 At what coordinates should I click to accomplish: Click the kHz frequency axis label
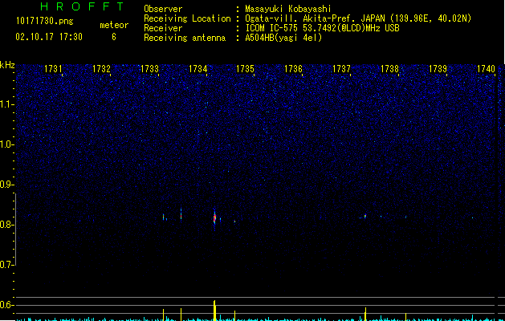click(x=7, y=65)
